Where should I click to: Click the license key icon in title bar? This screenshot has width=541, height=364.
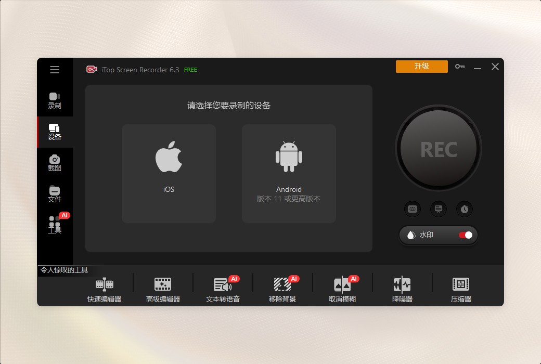(459, 67)
